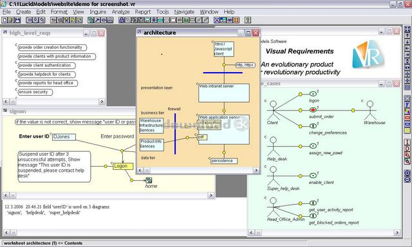Click the padlock lock icon in the toolbar
Screen dimensions: 412x247
122,20
